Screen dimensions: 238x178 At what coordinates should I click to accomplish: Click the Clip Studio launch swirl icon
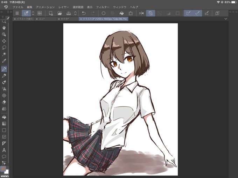40,13
